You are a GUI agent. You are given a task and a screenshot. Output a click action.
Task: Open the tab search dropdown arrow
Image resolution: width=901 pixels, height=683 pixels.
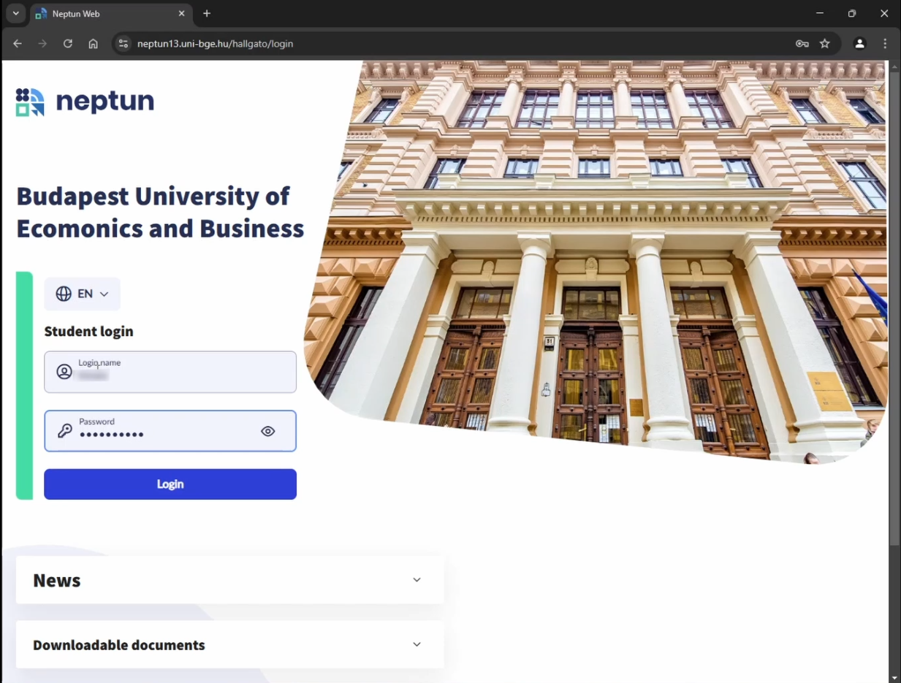pyautogui.click(x=15, y=13)
